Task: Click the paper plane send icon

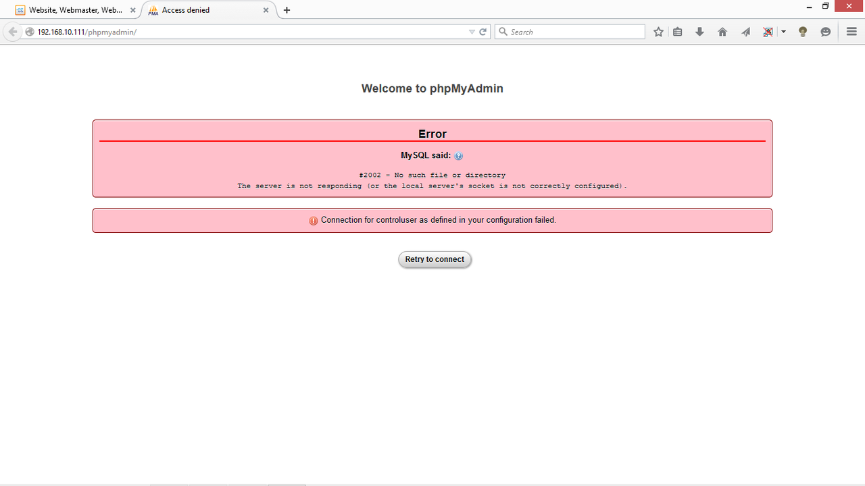Action: pyautogui.click(x=745, y=32)
